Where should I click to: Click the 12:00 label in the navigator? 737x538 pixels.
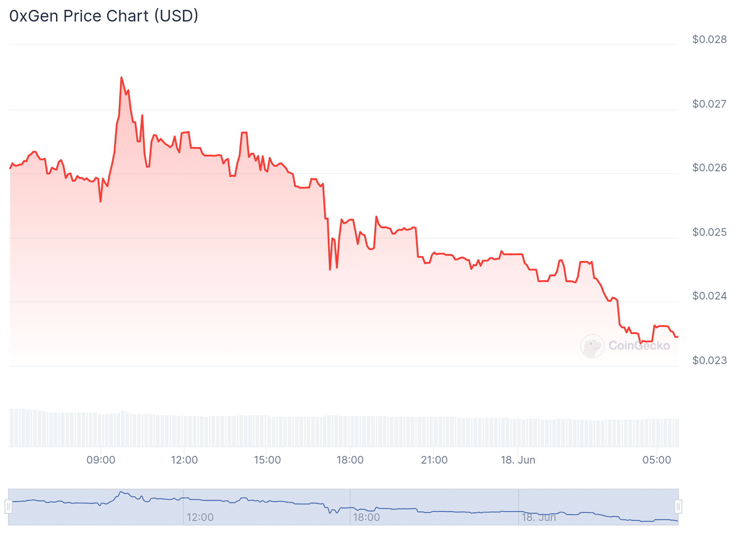pyautogui.click(x=200, y=517)
